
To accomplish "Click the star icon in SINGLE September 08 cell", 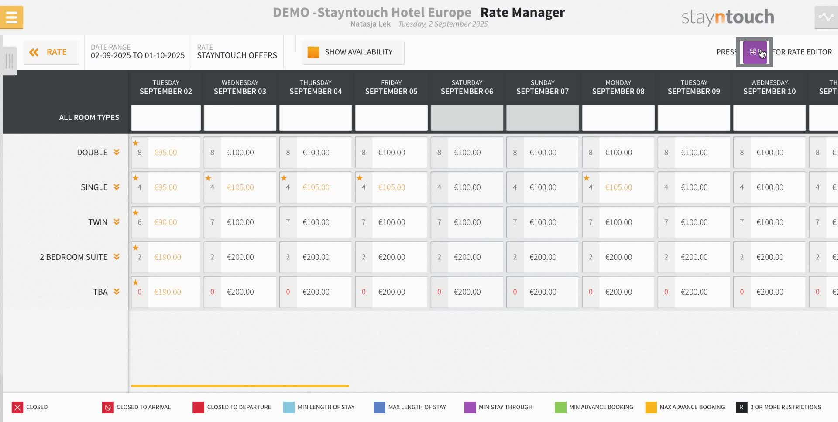I will 587,178.
